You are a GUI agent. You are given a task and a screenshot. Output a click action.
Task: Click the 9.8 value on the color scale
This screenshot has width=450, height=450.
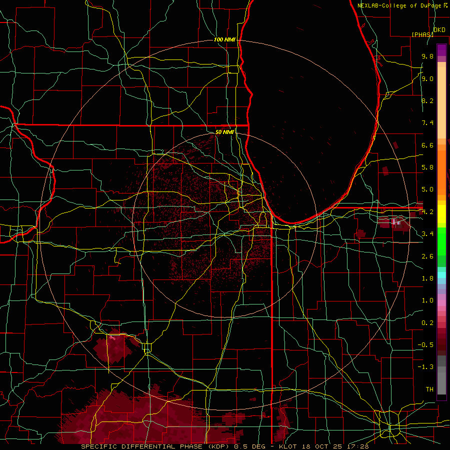point(427,56)
